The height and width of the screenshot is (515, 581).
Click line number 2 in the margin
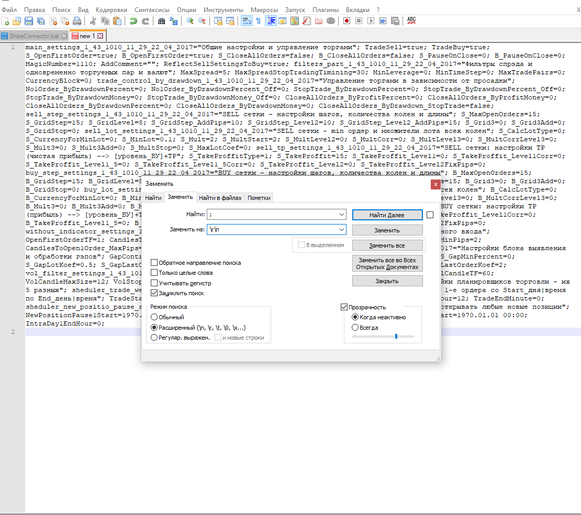coord(13,332)
